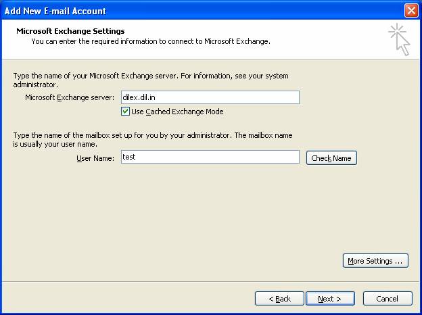Select the 'Microsoft Exchange server:' label
422x315 pixels.
pos(70,97)
